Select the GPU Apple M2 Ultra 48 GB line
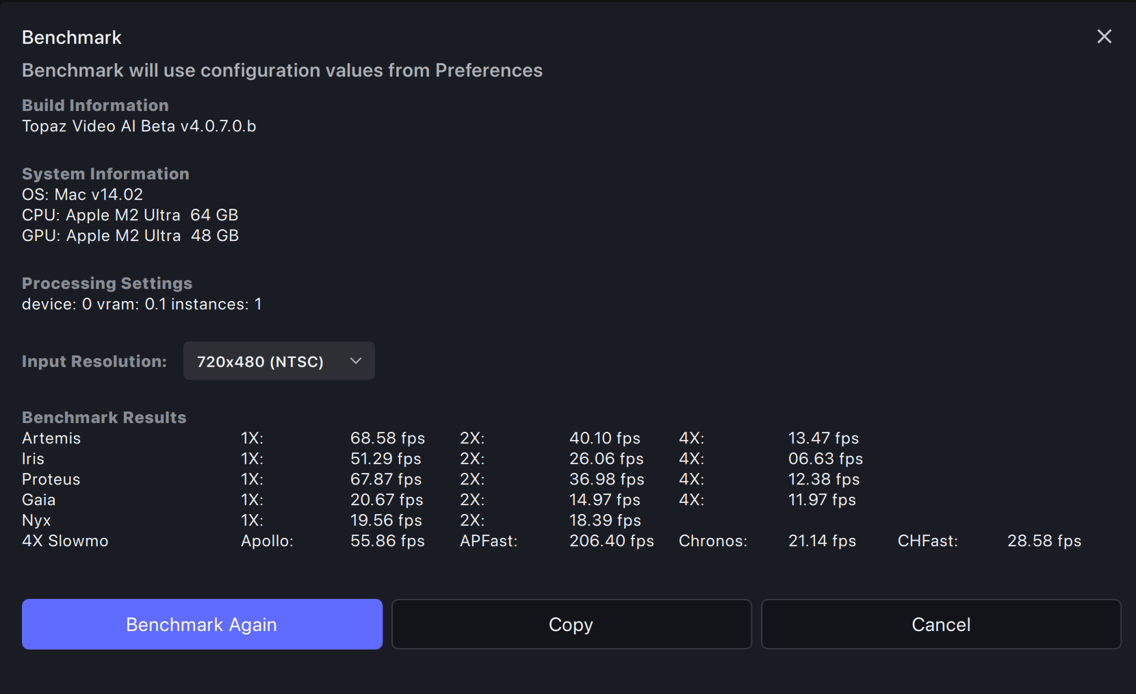The image size is (1136, 694). click(130, 235)
